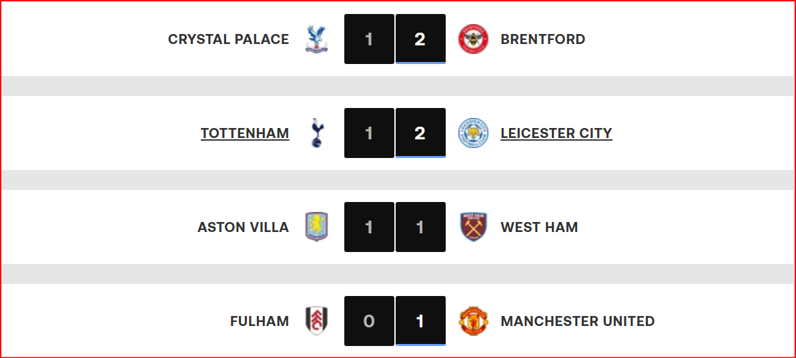Screen dimensions: 796x358
Task: Click Manchester United's score of 1
Action: pyautogui.click(x=420, y=321)
